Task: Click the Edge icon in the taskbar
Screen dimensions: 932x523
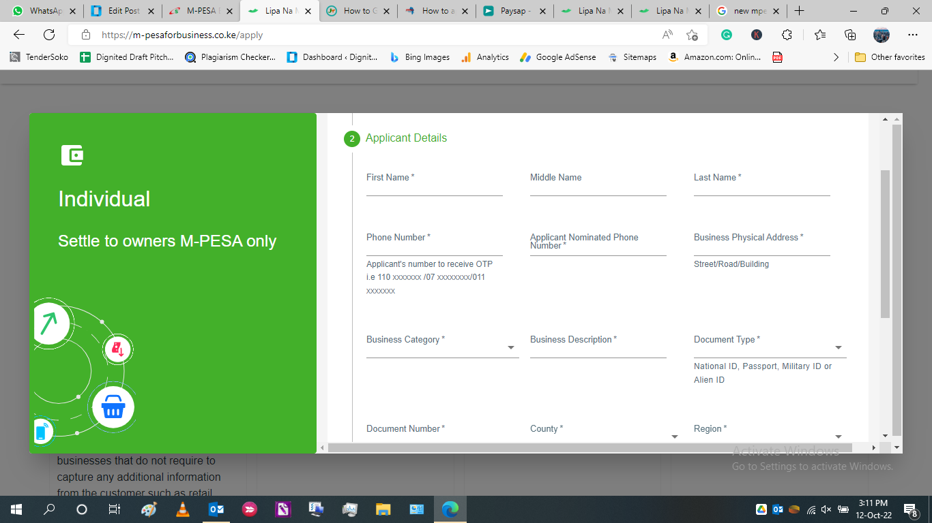Action: pyautogui.click(x=450, y=509)
